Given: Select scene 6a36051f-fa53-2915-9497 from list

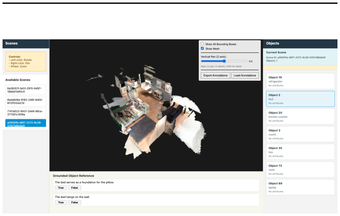Looking at the screenshot, I should [26, 90].
